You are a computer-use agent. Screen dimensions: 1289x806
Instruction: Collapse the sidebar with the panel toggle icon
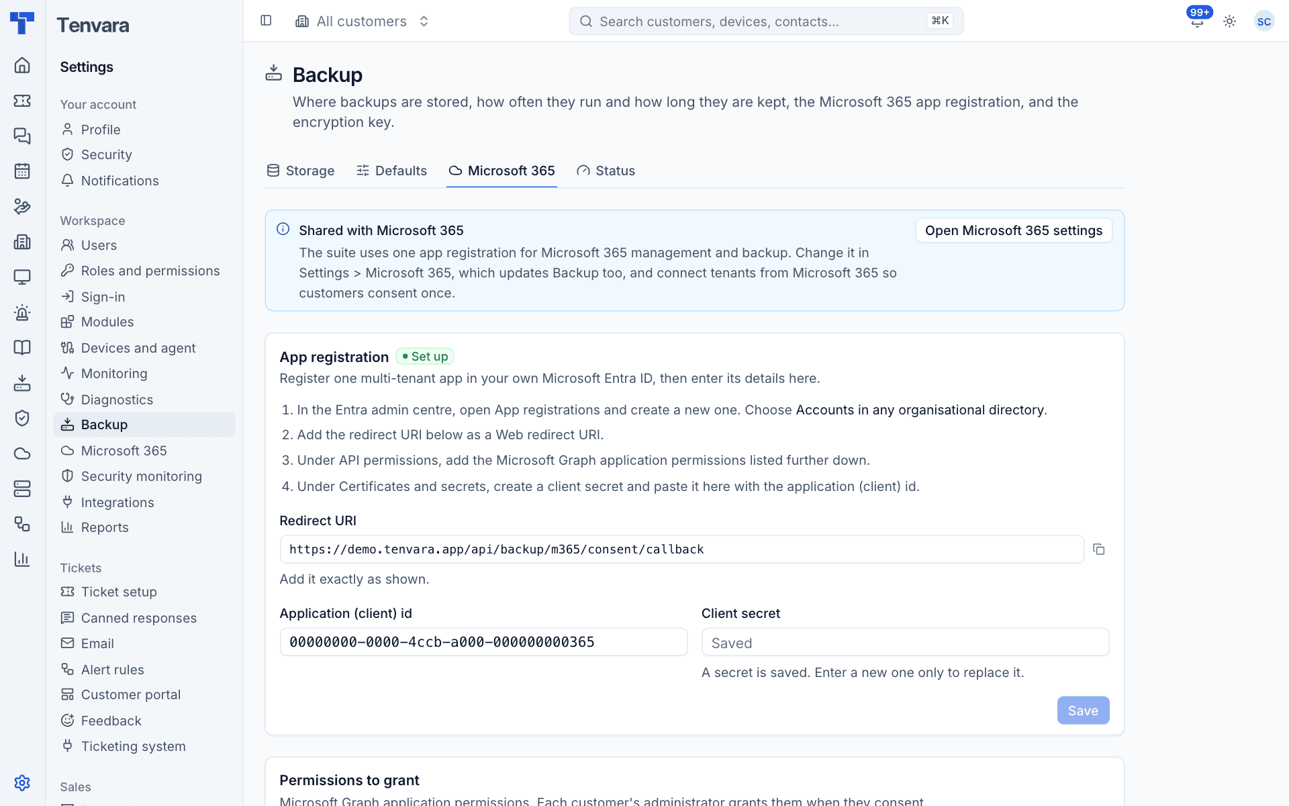(266, 21)
